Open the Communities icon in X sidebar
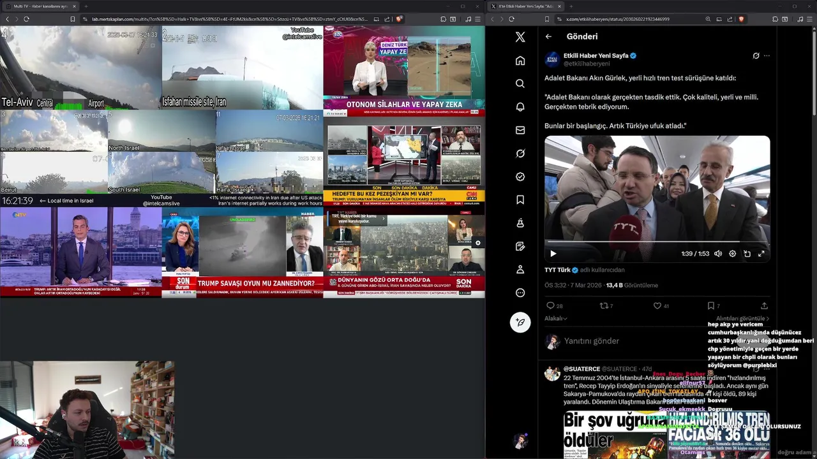Screen dimensions: 817x459 coord(520,223)
